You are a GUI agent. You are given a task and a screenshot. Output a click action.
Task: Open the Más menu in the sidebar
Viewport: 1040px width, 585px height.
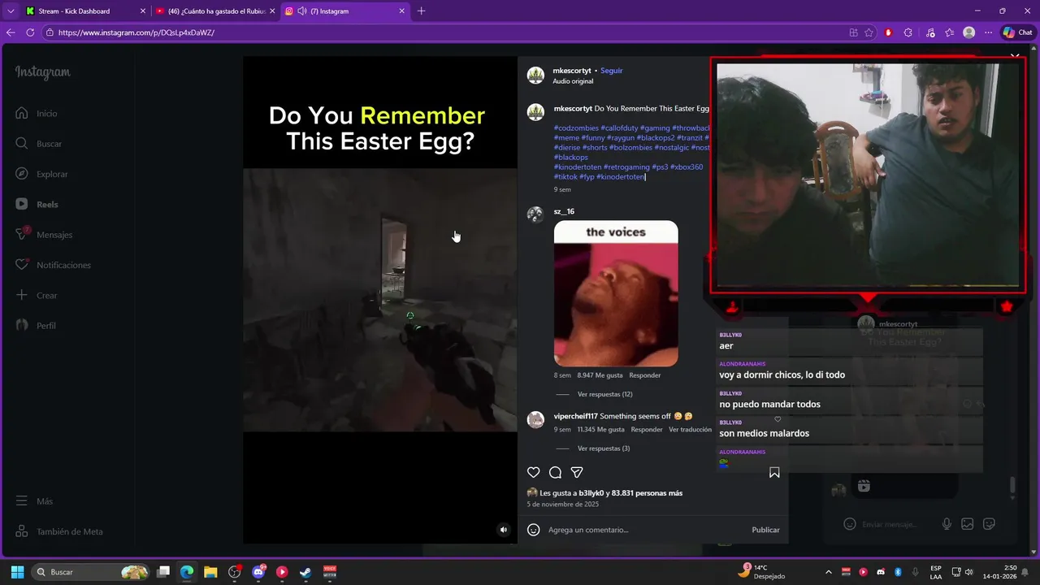click(x=34, y=501)
